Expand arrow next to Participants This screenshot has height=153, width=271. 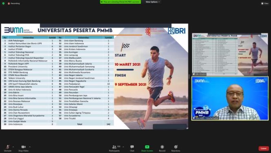(123, 147)
